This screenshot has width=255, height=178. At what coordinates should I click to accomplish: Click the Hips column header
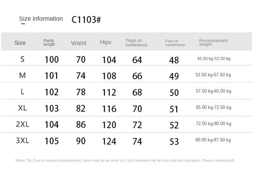pyautogui.click(x=105, y=42)
